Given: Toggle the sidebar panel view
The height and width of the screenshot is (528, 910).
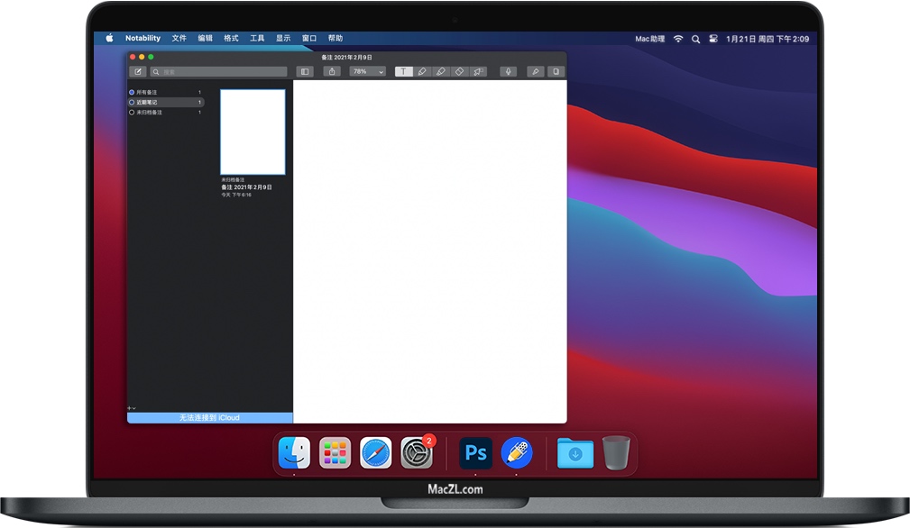Looking at the screenshot, I should [305, 71].
